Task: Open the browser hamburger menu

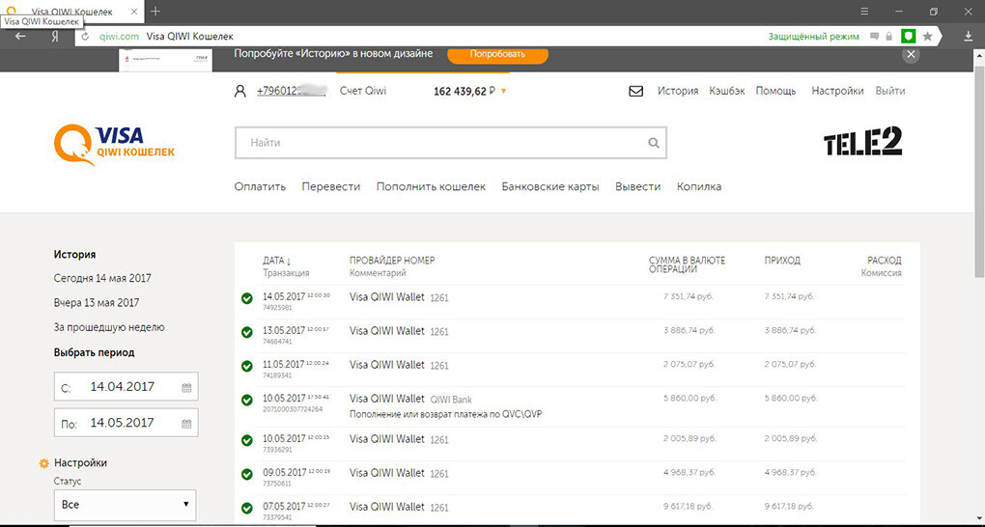Action: [x=865, y=12]
